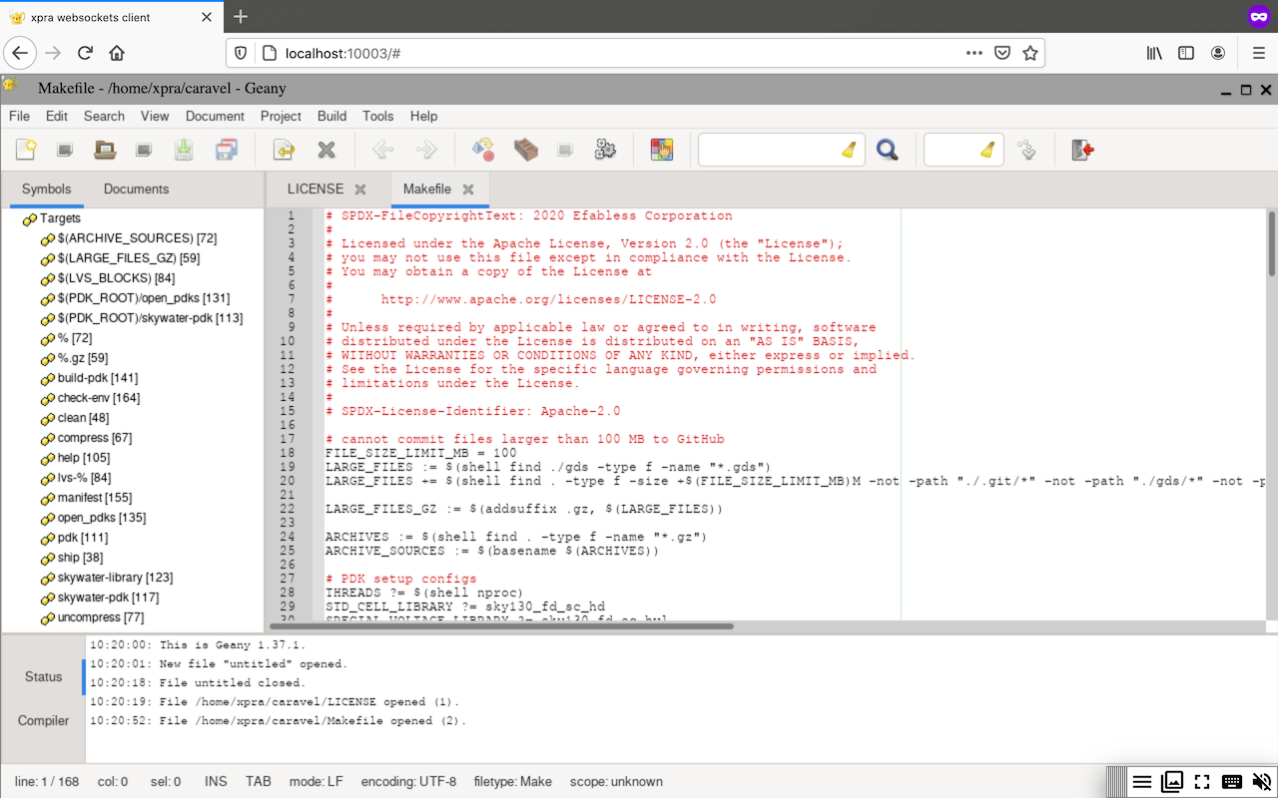This screenshot has width=1278, height=798.
Task: Jump to skywater-library [123] target
Action: coord(115,578)
